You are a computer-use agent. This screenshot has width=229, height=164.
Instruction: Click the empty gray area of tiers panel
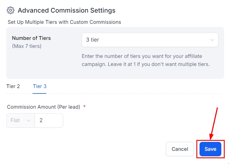(x=43, y=66)
